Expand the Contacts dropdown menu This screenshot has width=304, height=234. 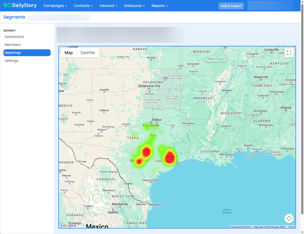pyautogui.click(x=83, y=6)
